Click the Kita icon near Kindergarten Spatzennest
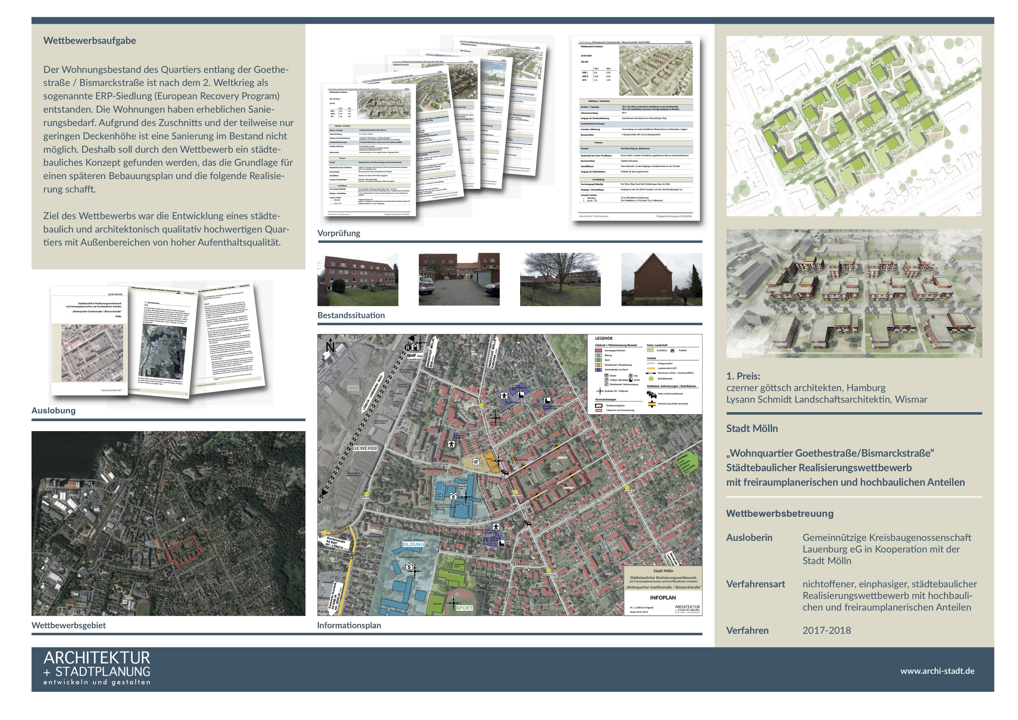Image resolution: width=1018 pixels, height=720 pixels. coord(451,444)
